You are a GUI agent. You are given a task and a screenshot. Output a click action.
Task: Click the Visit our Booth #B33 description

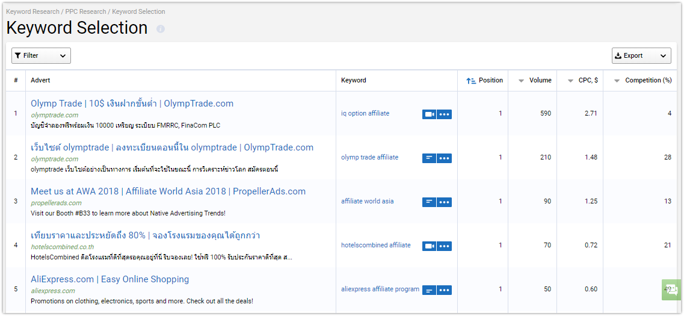click(x=128, y=214)
